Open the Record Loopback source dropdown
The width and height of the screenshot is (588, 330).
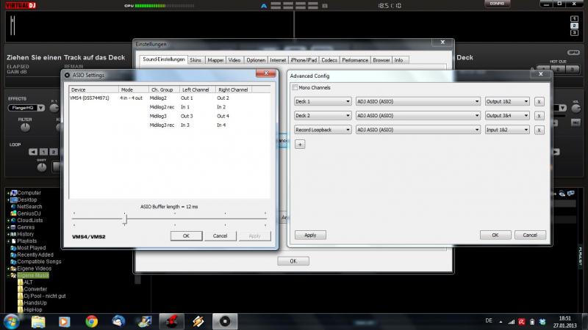[323, 130]
